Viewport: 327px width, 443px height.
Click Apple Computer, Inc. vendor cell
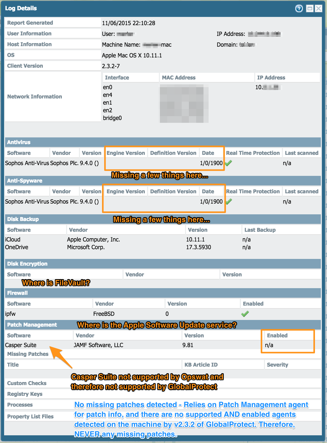coord(94,239)
